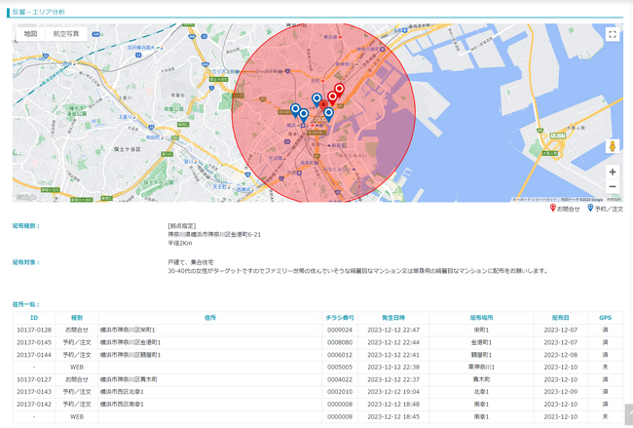Click flyer number 0005005
Screen dimensions: 633x428
click(340, 368)
